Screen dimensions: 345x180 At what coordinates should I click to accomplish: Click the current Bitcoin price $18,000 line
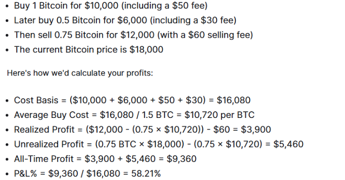tap(88, 50)
